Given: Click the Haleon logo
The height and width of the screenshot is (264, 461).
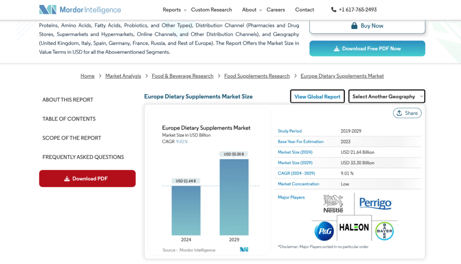Looking at the screenshot, I should pos(354,227).
